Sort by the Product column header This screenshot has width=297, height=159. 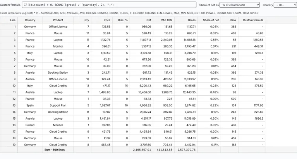point(58,20)
